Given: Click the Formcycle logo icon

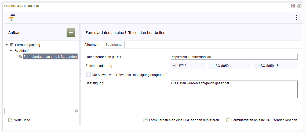Looking at the screenshot, I should (x=12, y=18).
